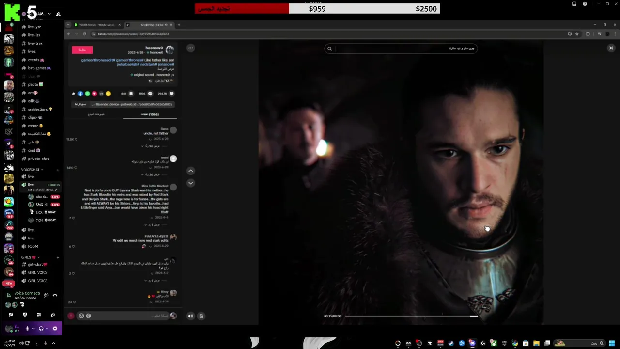Add a channel to VOICECHAT category
Viewport: 620px width, 349px height.
point(58,170)
